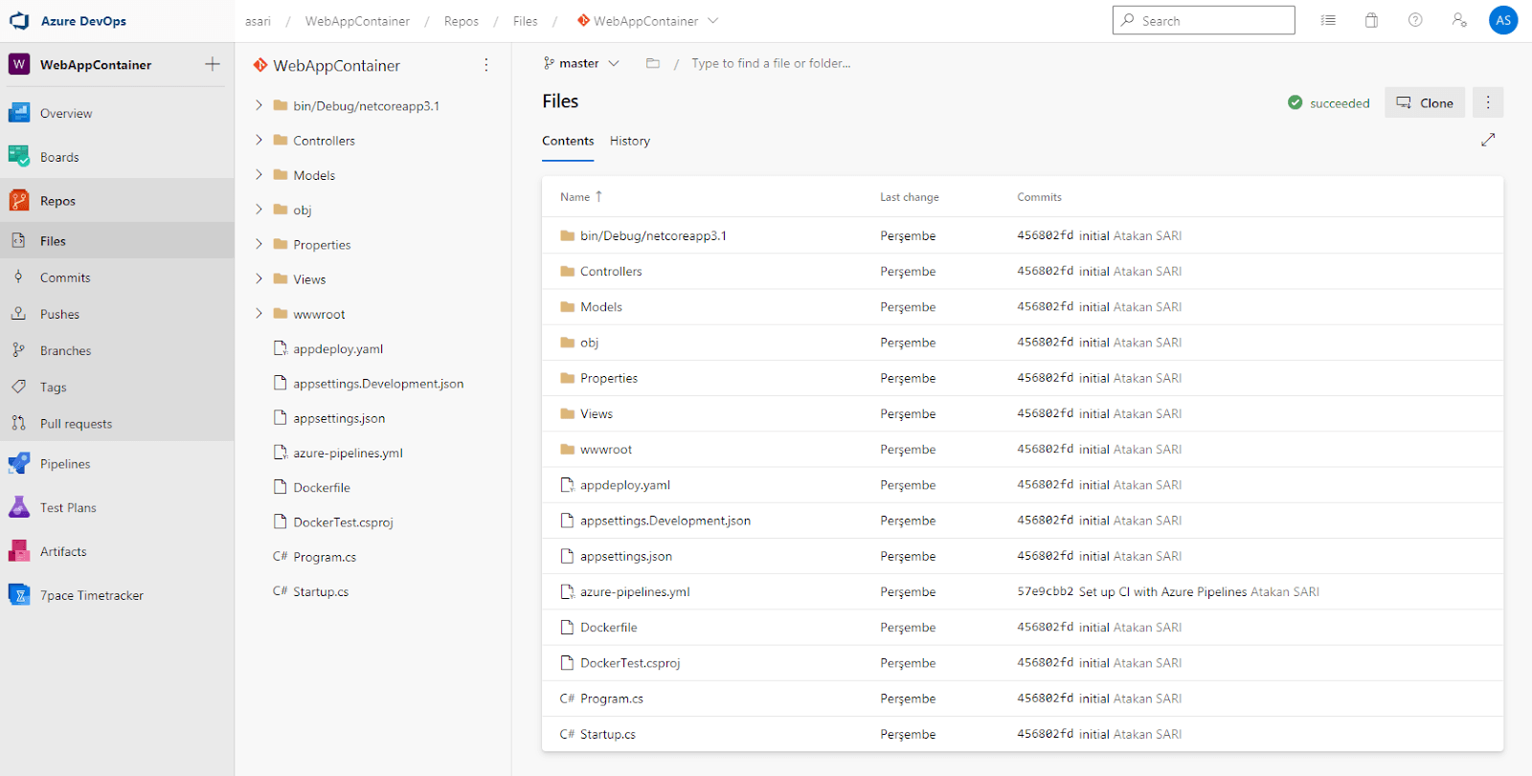Expand the Properties tree folder chevron
1532x776 pixels.
point(259,244)
